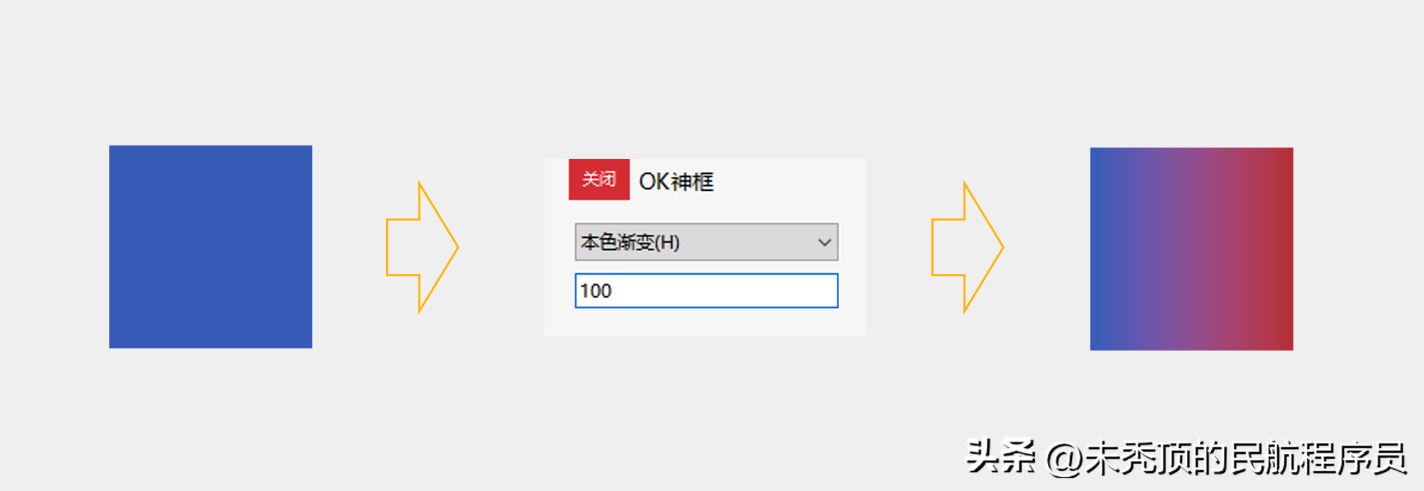The height and width of the screenshot is (491, 1424).
Task: Pick the blue left edge of gradient square
Action: (x=1097, y=249)
